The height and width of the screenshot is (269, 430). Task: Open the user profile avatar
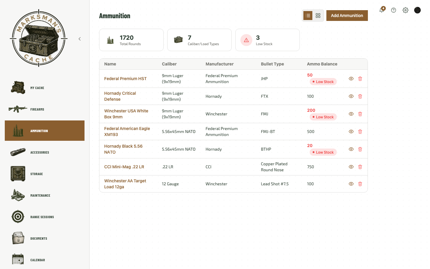point(417,10)
